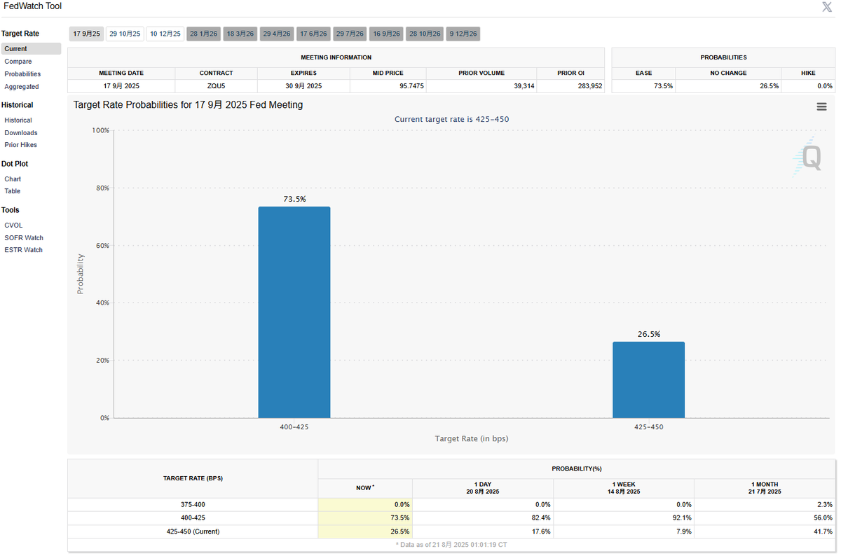Launch the CVOL tool
841x556 pixels.
coord(13,225)
